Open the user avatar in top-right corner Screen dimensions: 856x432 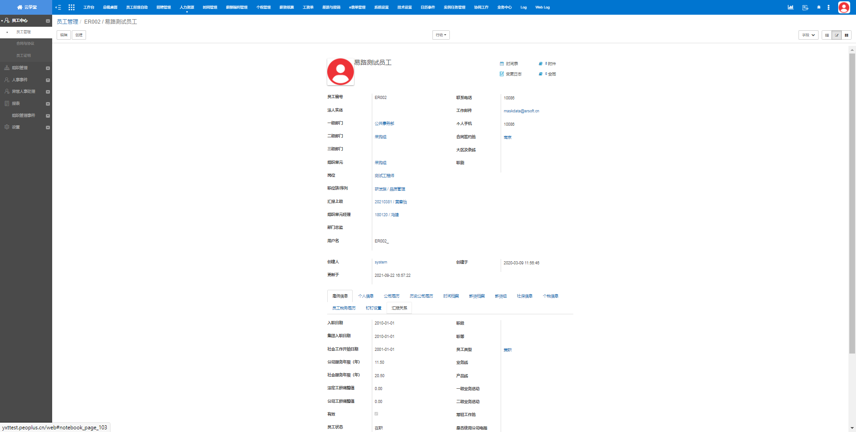(x=844, y=8)
